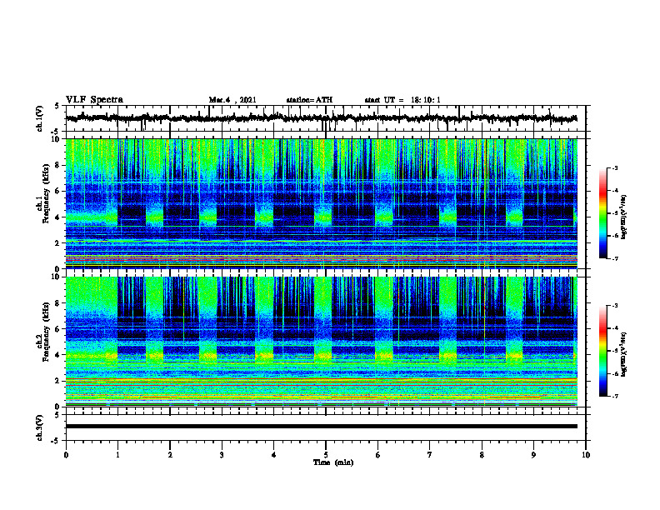Click the date text 'Mar.4 , 2021'

click(x=232, y=100)
